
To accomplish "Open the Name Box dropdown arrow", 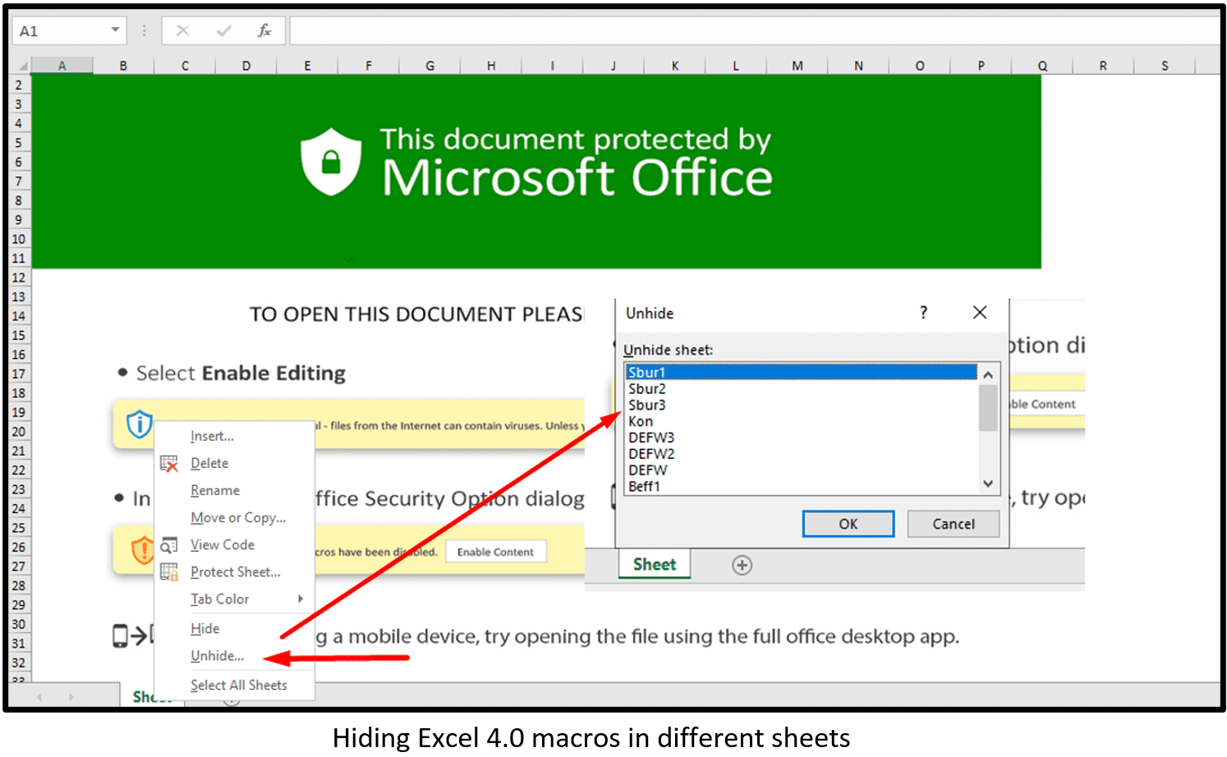I will (x=115, y=30).
